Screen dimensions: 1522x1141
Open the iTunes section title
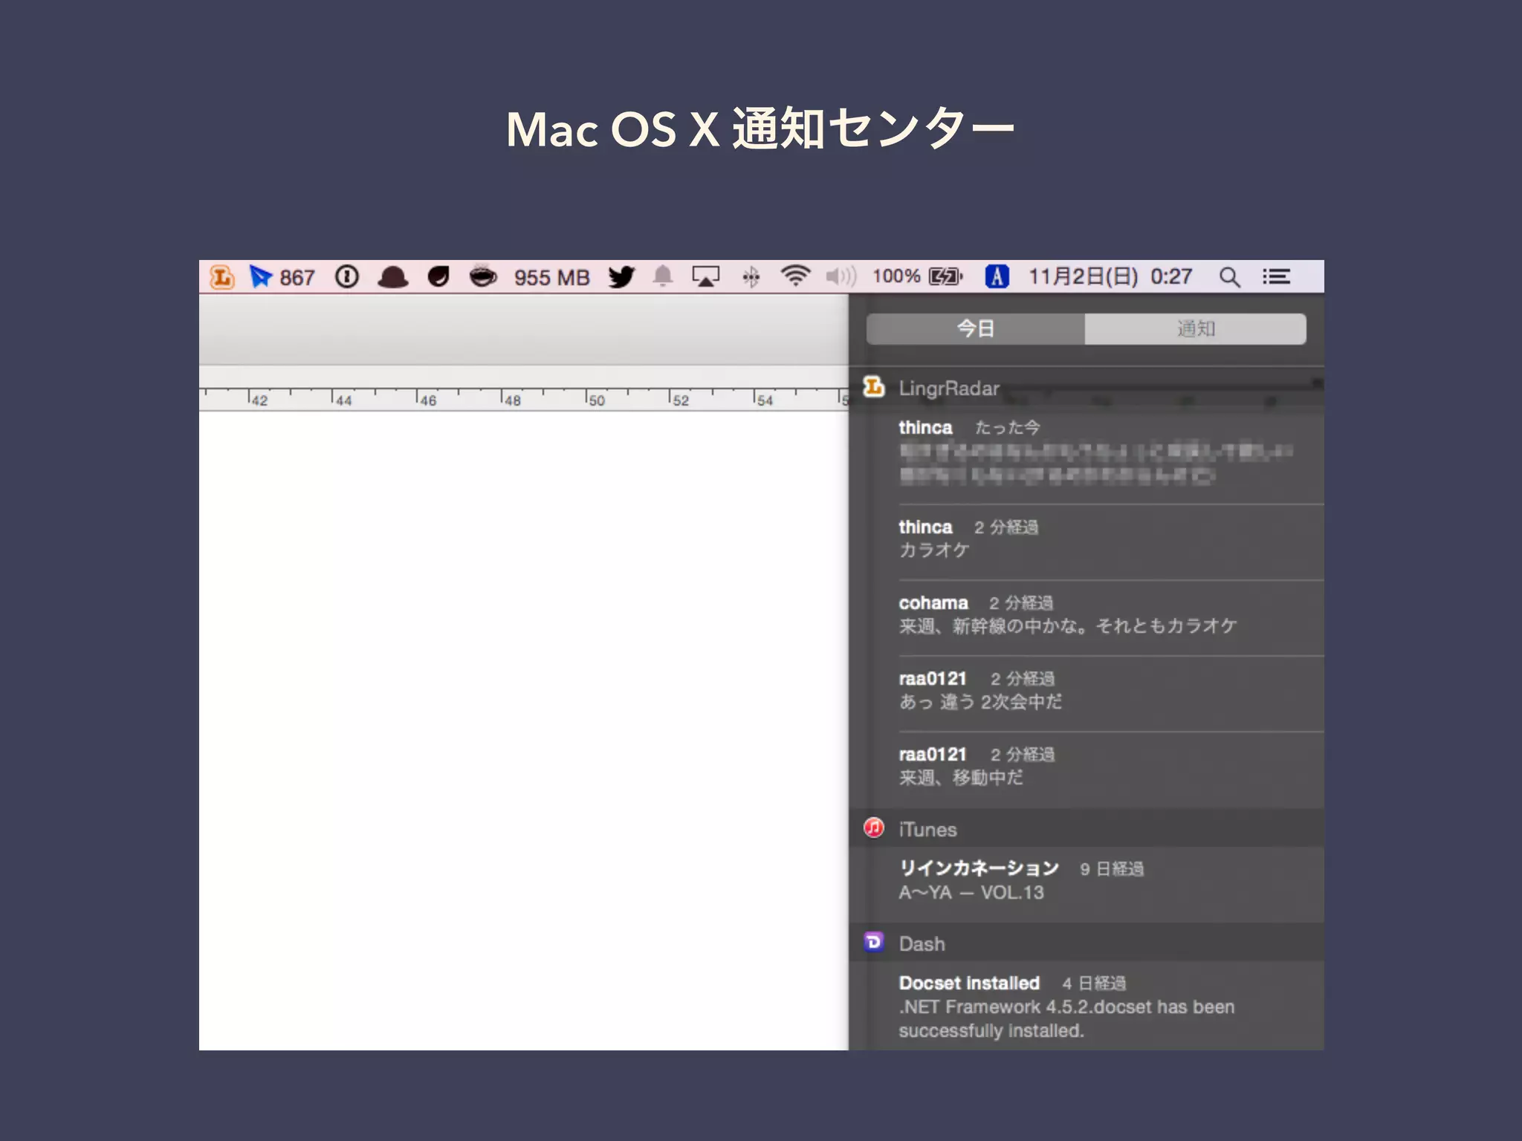coord(927,830)
